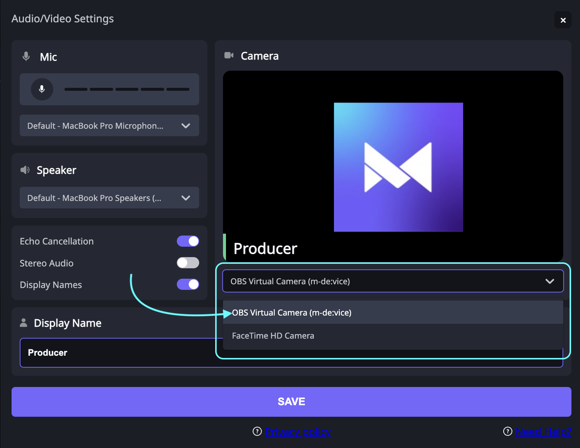Click the Display Name heading text

tap(68, 323)
